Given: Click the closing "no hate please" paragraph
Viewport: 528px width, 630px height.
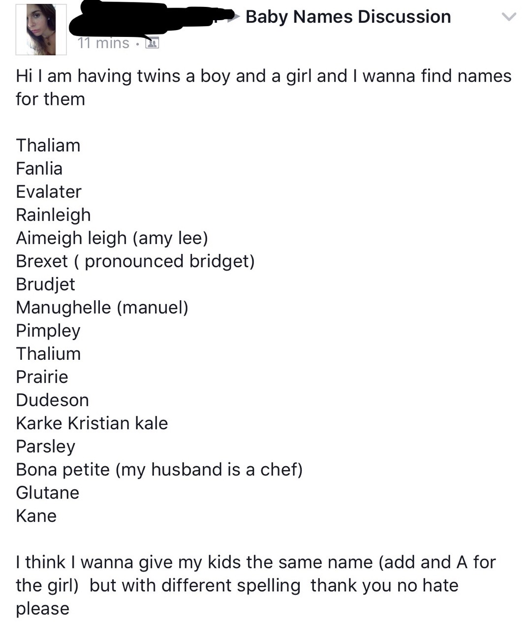Looking at the screenshot, I should [x=255, y=585].
